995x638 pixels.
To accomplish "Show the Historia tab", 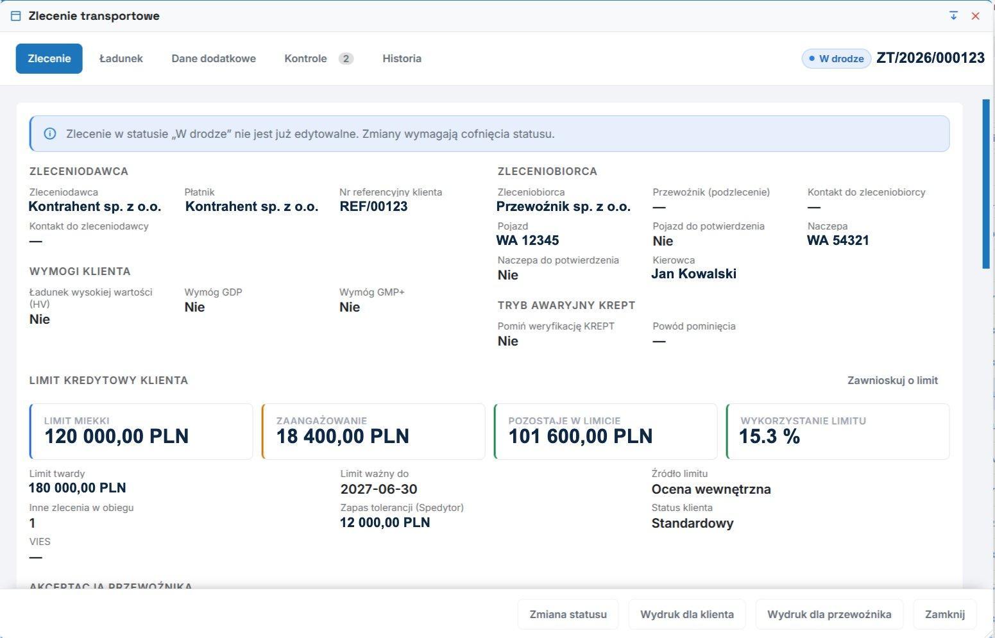I will (x=402, y=58).
